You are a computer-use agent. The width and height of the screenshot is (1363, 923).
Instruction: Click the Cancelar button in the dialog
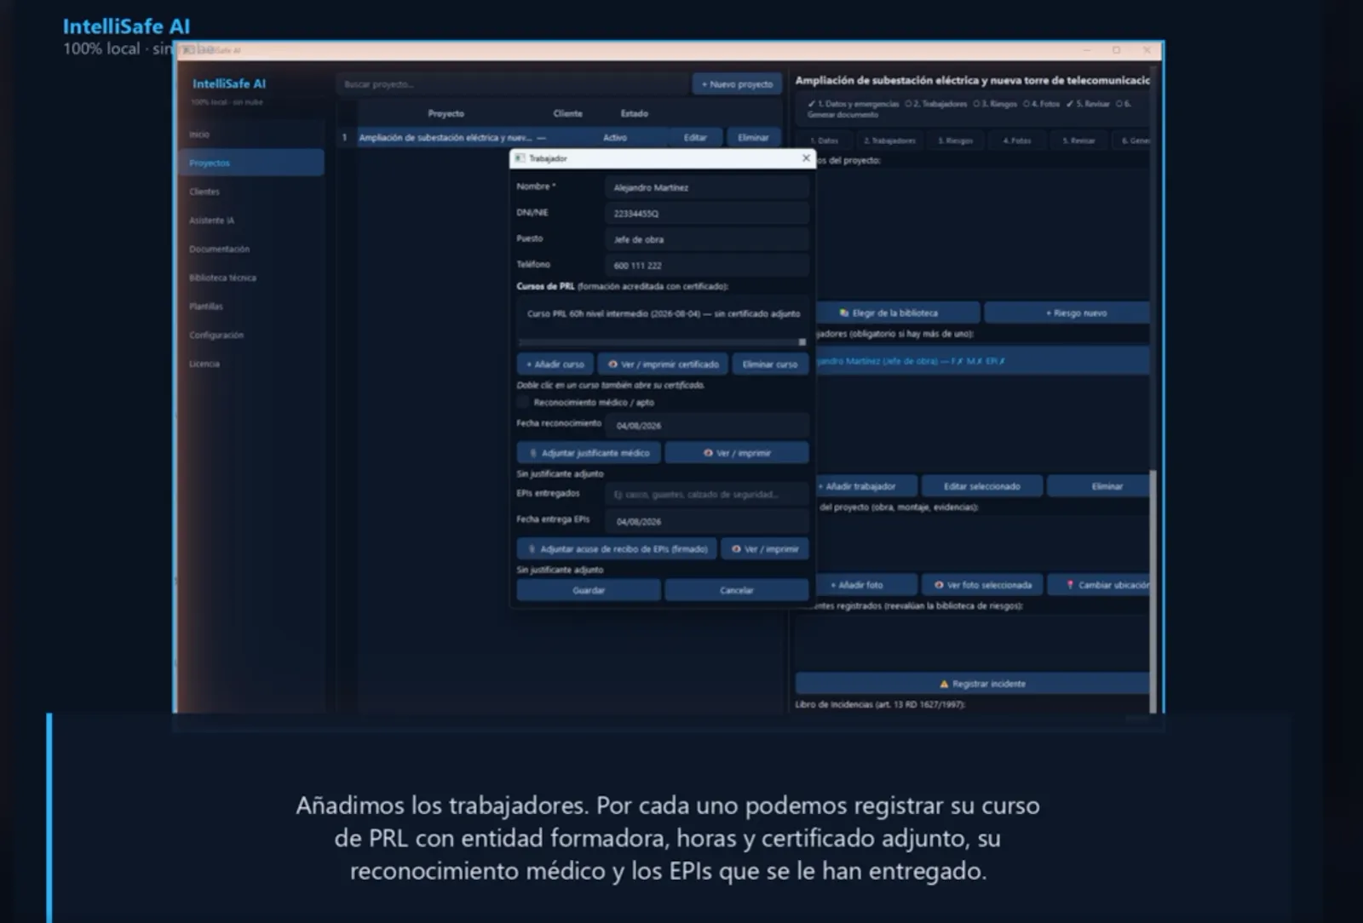[737, 590]
